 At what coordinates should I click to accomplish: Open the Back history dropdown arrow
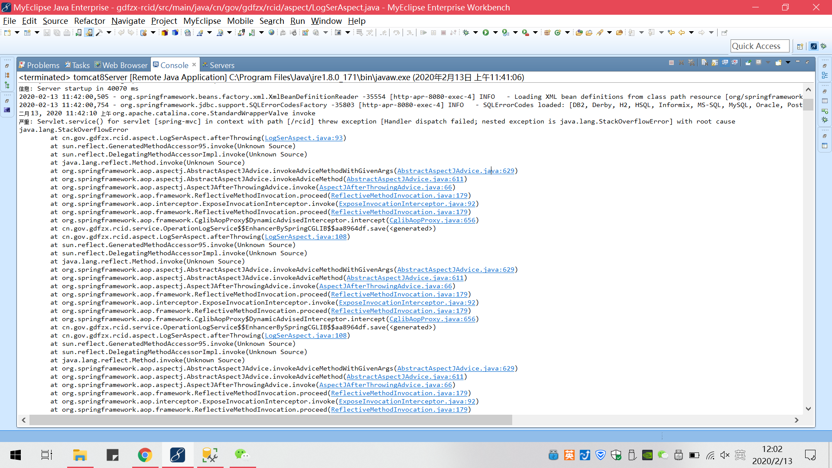[x=691, y=32]
